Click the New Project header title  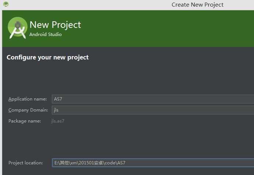[x=55, y=25]
